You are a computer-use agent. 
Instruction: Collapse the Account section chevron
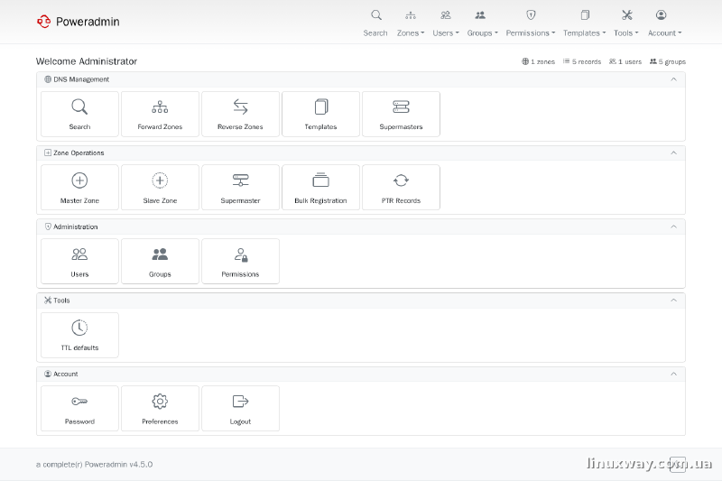(x=673, y=374)
